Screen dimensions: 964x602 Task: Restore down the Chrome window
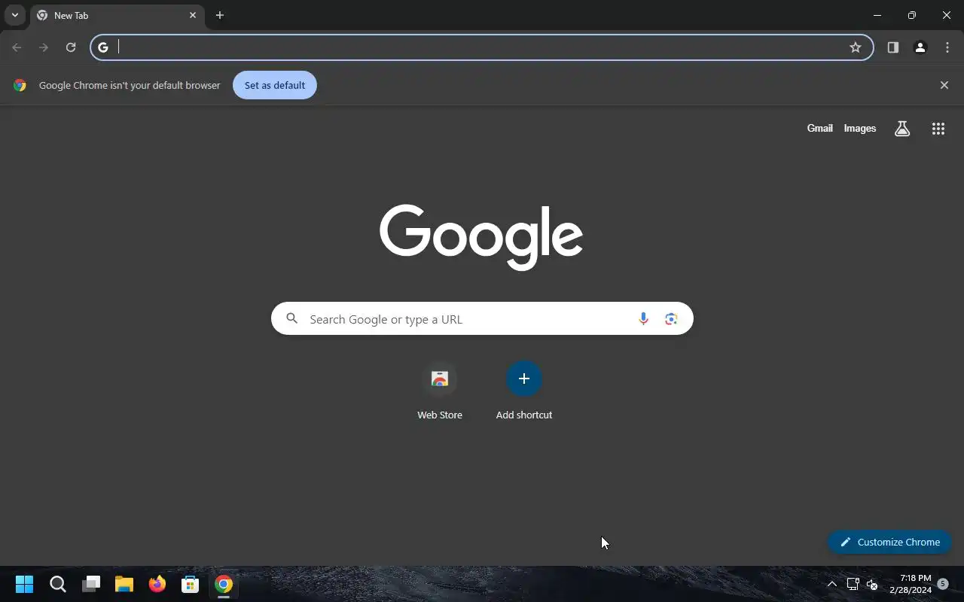coord(912,15)
